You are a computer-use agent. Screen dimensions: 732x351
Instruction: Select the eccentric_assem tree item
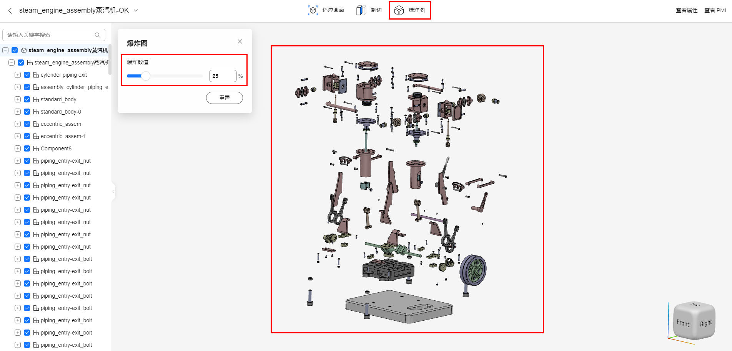61,124
